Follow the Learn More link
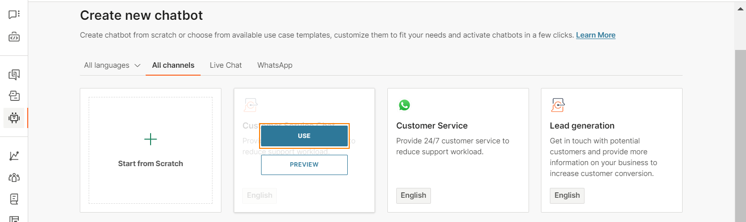 click(595, 35)
